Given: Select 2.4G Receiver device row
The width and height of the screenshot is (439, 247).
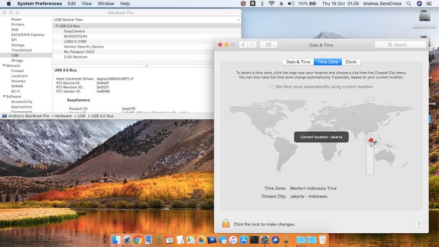Looking at the screenshot, I should [x=75, y=57].
